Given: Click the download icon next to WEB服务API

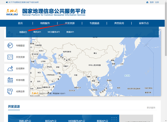Looking at the screenshot, I should click(84, 121).
